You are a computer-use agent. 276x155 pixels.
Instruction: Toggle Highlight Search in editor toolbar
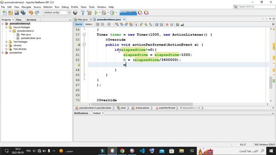click(131, 25)
